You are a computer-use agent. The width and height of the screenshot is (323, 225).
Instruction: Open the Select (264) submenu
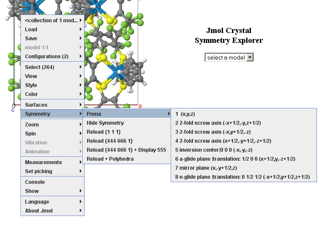click(52, 67)
